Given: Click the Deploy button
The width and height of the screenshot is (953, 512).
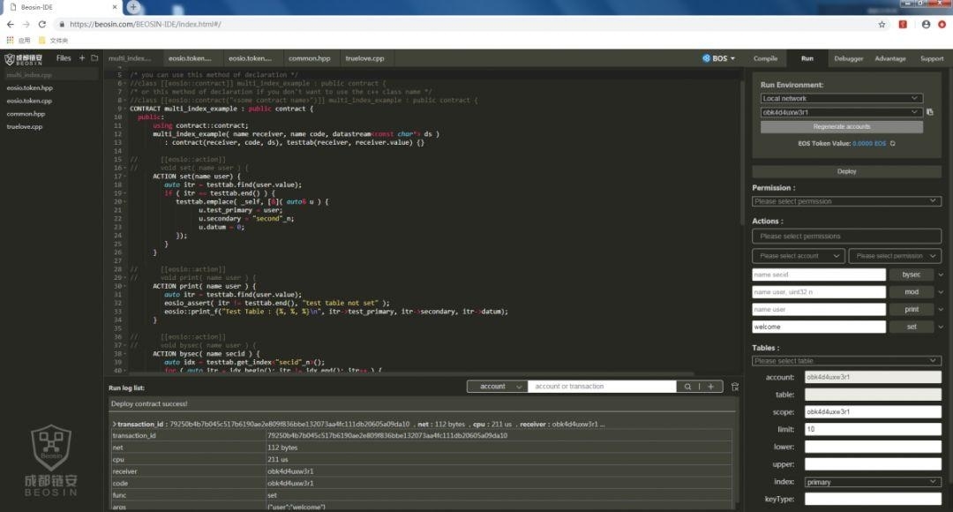Looking at the screenshot, I should [846, 171].
